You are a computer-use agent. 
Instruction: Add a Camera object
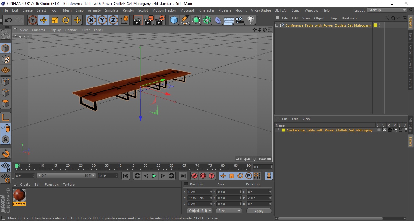(240, 20)
